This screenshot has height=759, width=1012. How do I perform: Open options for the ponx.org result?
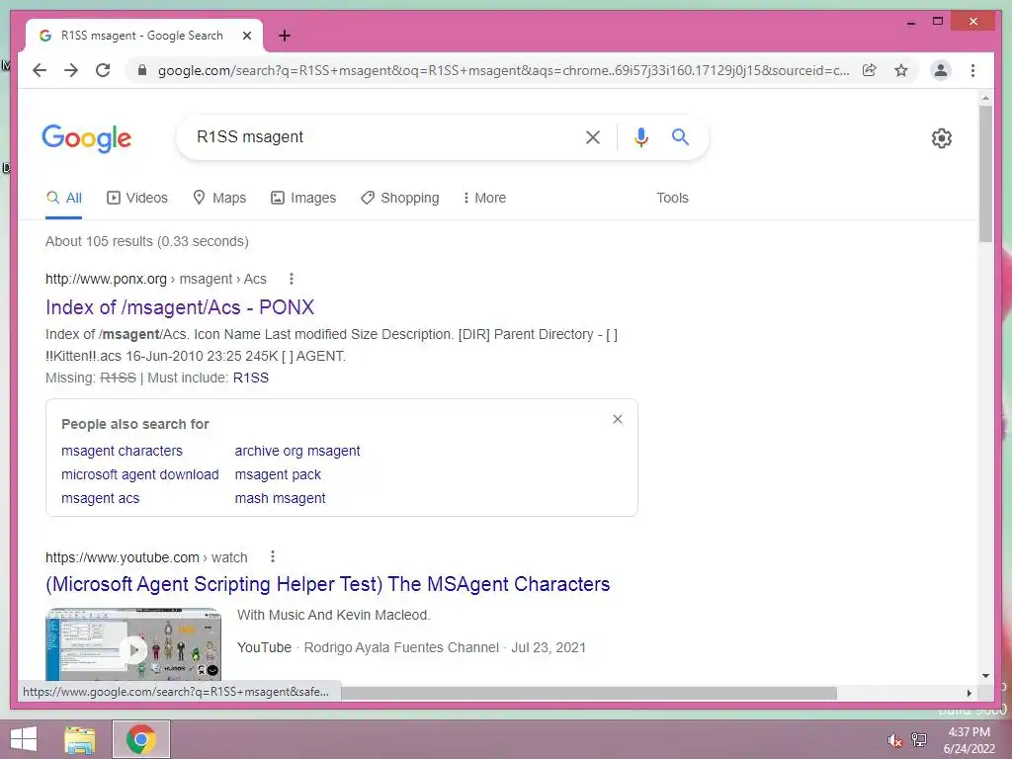click(x=292, y=279)
